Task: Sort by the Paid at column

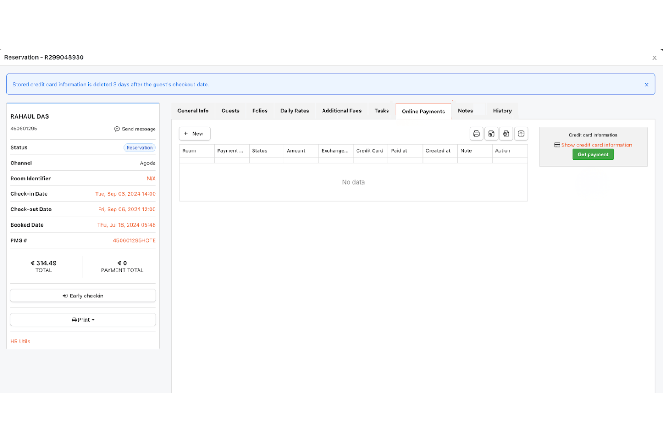Action: pos(405,151)
